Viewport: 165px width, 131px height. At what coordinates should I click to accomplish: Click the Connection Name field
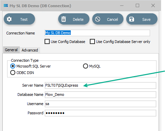(97, 33)
